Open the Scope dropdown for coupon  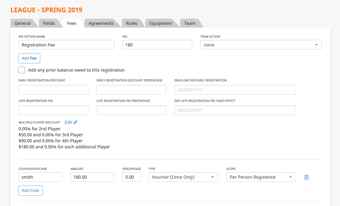[261, 177]
